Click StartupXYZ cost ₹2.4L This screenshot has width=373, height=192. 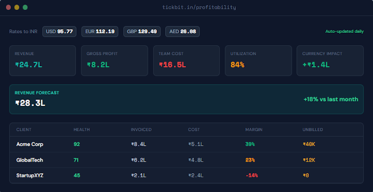coord(196,176)
